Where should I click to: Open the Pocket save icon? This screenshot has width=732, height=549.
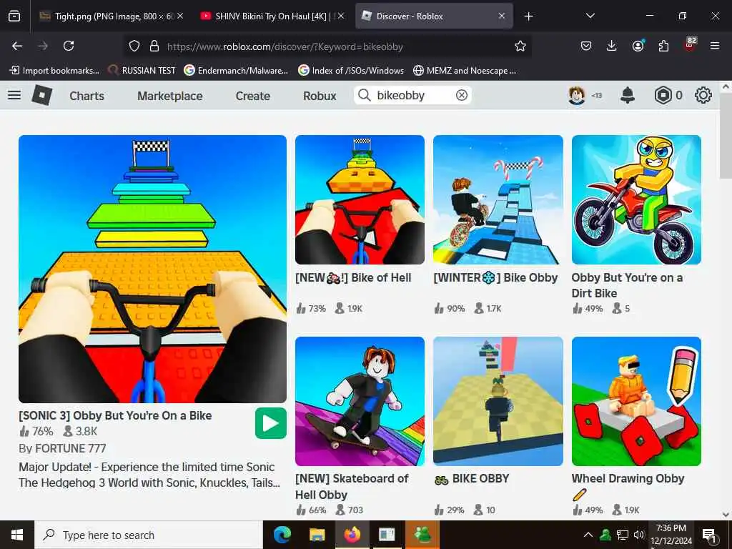click(586, 46)
